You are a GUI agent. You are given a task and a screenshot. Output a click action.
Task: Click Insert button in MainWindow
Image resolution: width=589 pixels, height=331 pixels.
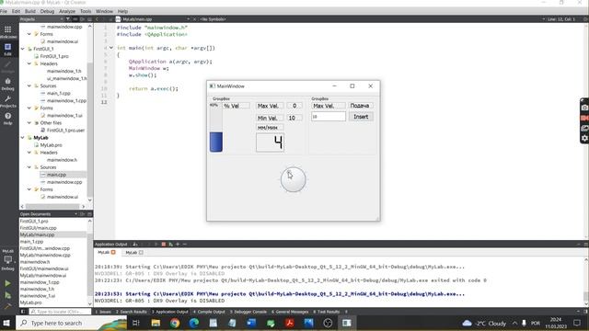click(x=361, y=117)
